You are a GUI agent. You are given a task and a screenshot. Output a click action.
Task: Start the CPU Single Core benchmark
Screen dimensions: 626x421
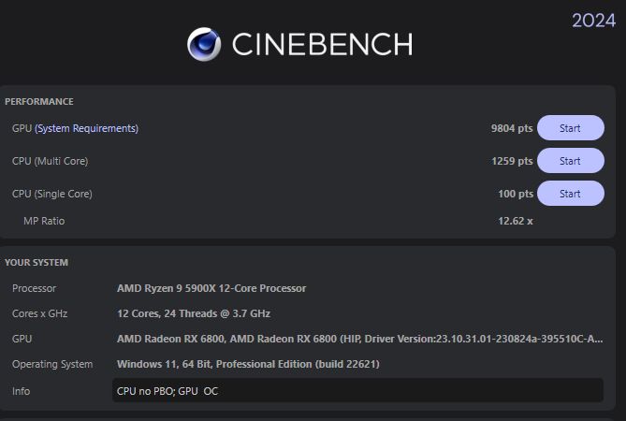tap(570, 194)
